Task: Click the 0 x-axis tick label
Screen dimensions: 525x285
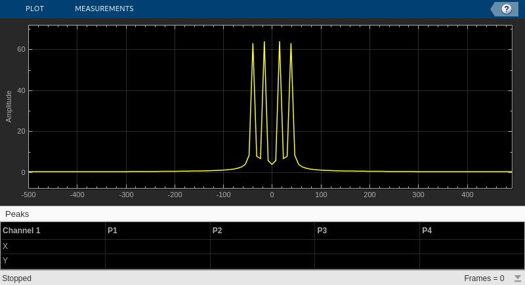Action: pos(272,195)
